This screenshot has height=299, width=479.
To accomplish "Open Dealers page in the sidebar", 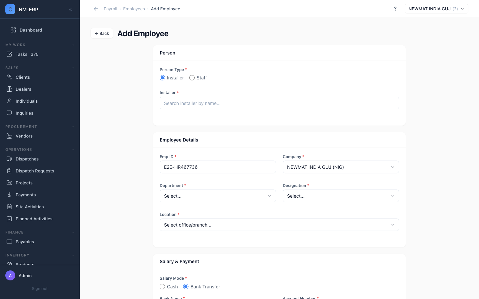I will pos(40,89).
